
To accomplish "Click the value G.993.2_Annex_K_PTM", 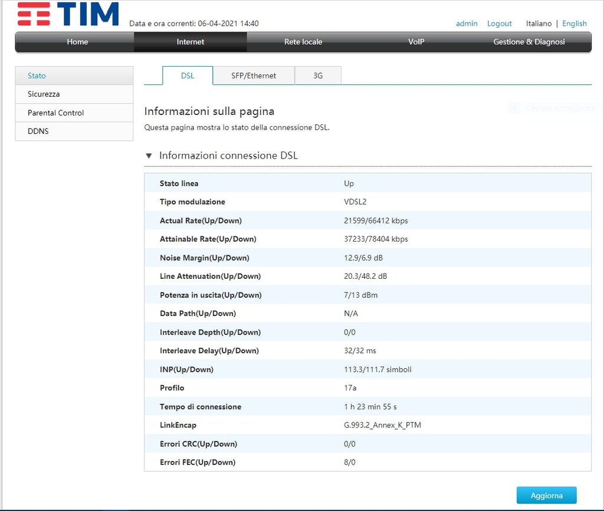I will click(x=382, y=425).
